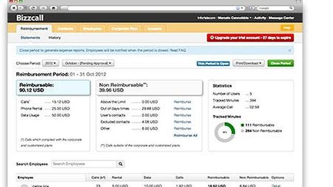
Task: Go to the Account tab
Action: pos(155,28)
